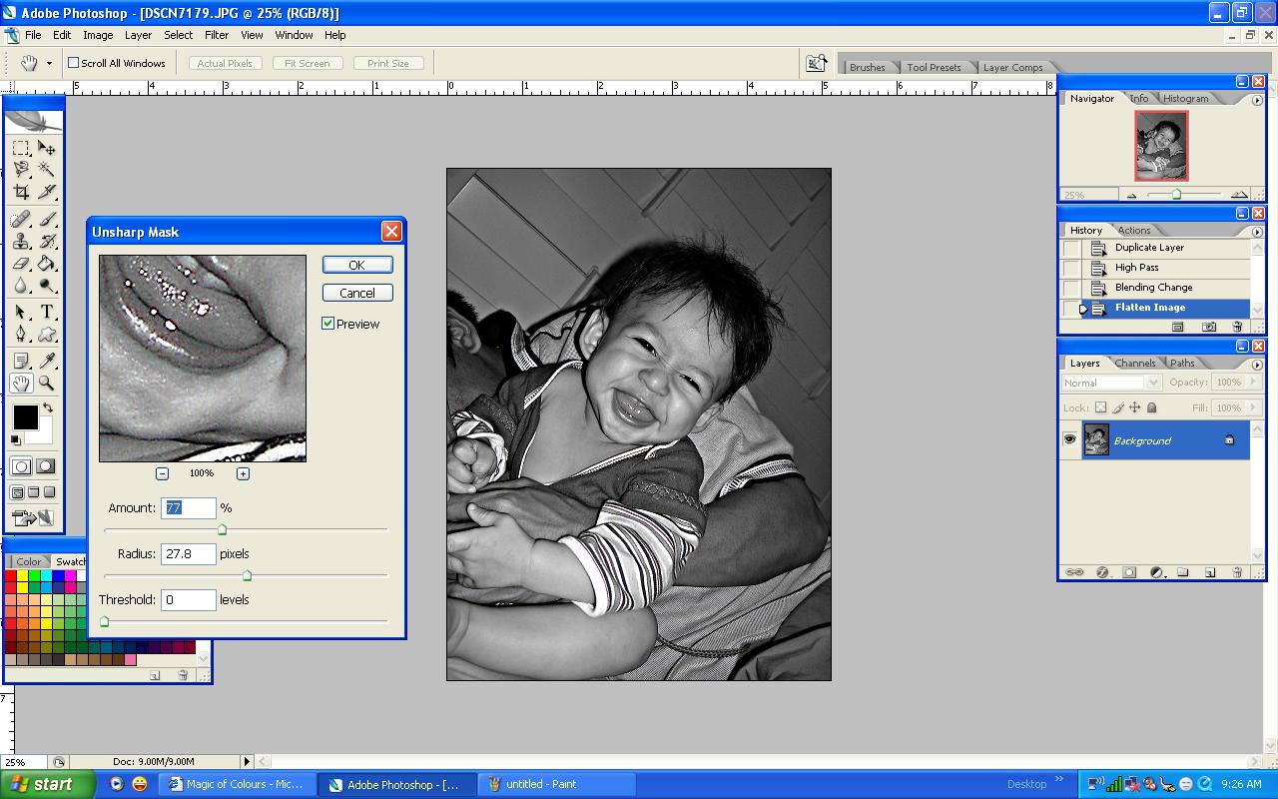Click delete layer trash icon in Layers panel
This screenshot has width=1278, height=799.
point(1237,572)
